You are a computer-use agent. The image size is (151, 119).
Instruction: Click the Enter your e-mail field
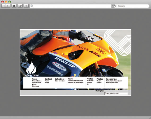pyautogui.click(x=116, y=93)
